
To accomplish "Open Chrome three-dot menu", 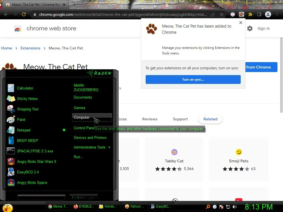I will click(277, 14).
